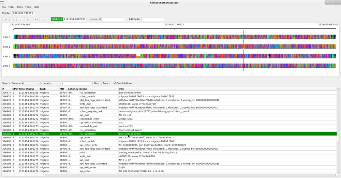
Task: Click the green Marker A line in graph
Action: (x=243, y=51)
